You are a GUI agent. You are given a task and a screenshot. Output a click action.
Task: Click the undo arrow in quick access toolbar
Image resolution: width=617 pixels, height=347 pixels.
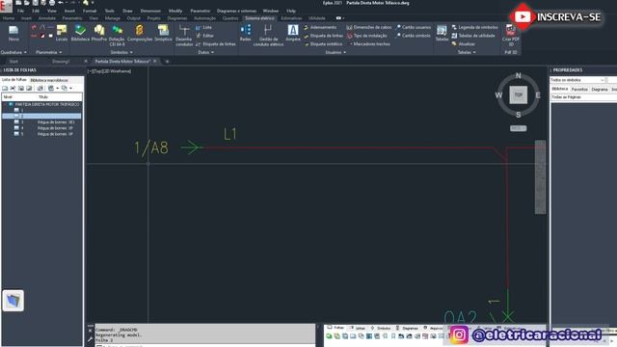tap(61, 3)
